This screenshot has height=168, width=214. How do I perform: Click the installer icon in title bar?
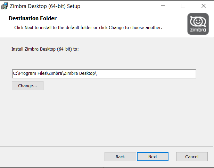coord(5,6)
